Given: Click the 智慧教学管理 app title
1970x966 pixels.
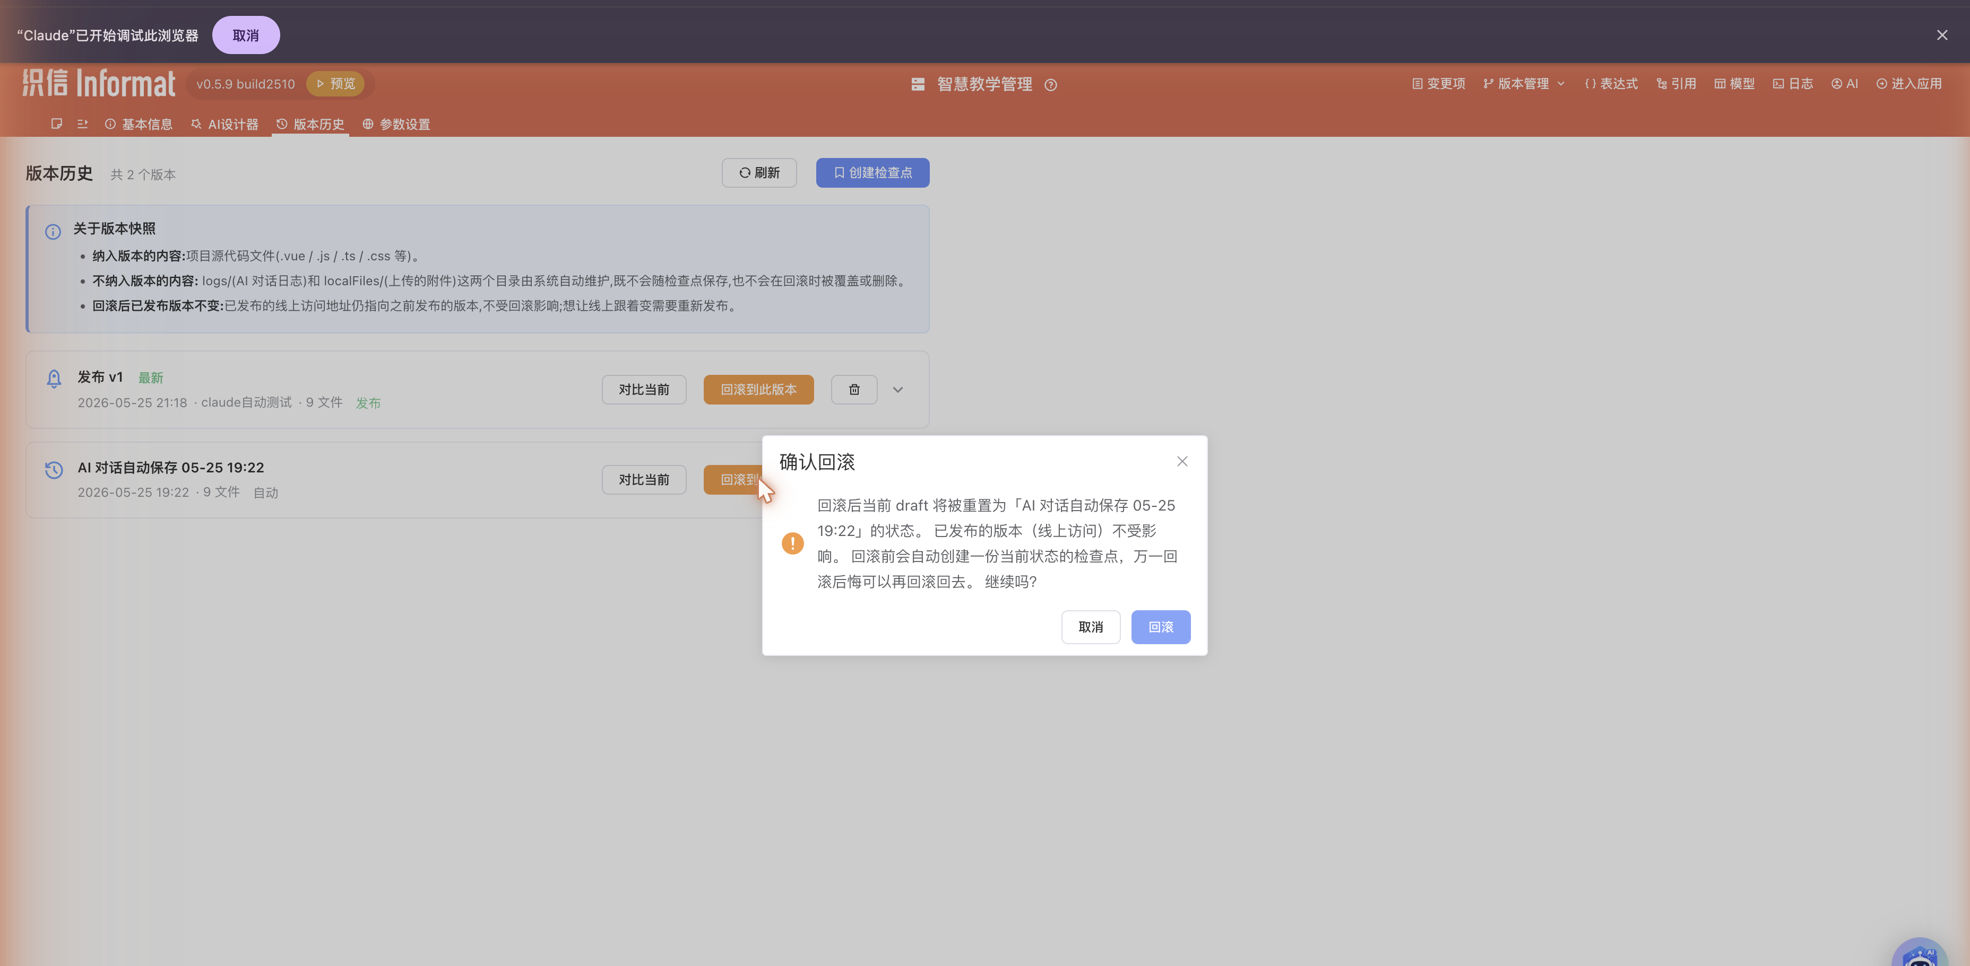Looking at the screenshot, I should click(x=984, y=84).
